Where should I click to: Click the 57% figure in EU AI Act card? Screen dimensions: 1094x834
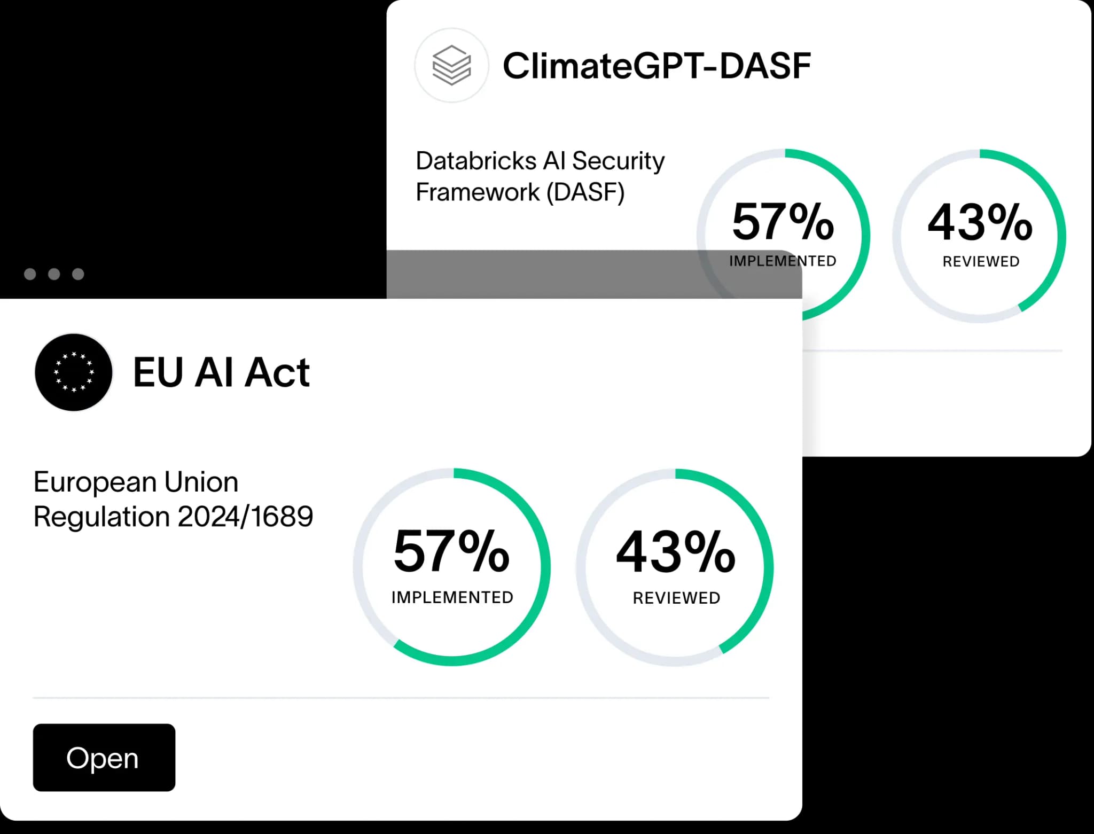[x=451, y=551]
